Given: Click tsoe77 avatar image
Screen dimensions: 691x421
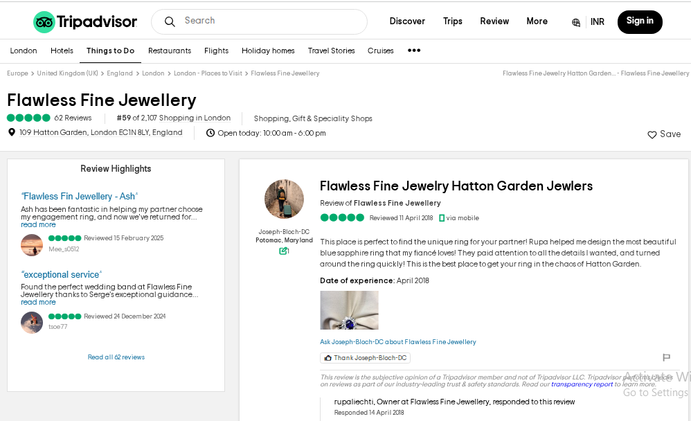Looking at the screenshot, I should pyautogui.click(x=32, y=323).
